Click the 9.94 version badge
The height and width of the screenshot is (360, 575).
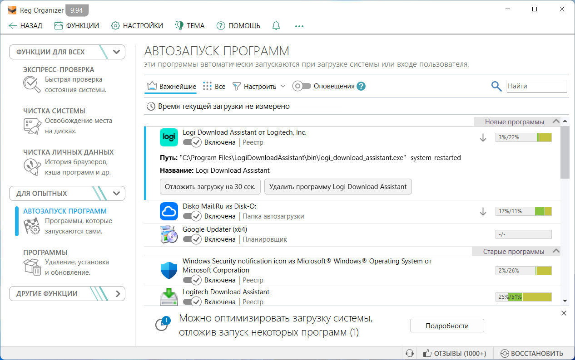tap(77, 10)
